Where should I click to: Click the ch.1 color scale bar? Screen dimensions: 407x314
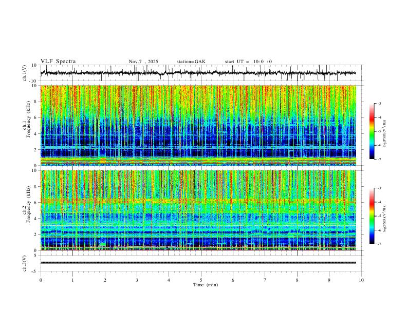[372, 131]
